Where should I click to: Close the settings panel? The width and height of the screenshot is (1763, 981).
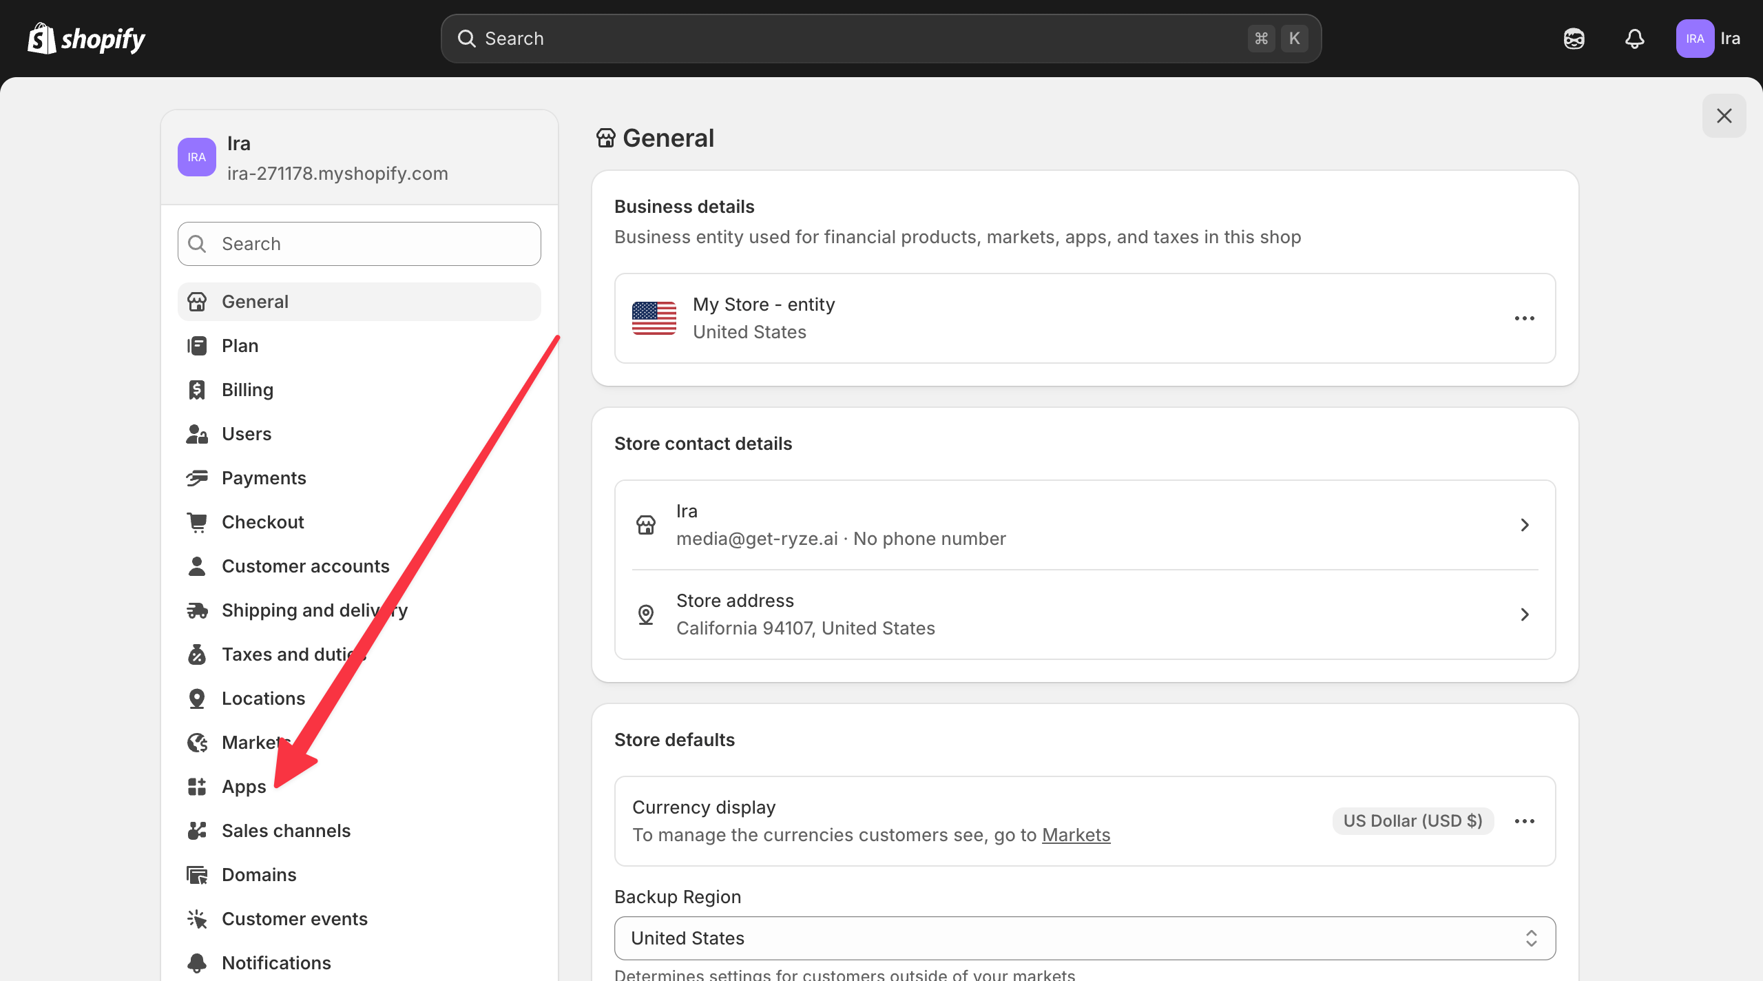click(1724, 116)
